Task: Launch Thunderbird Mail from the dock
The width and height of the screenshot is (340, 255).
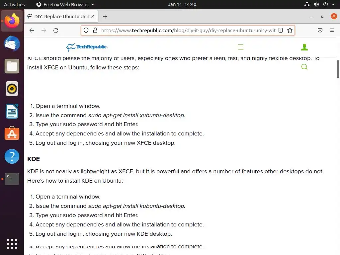Action: (x=12, y=43)
